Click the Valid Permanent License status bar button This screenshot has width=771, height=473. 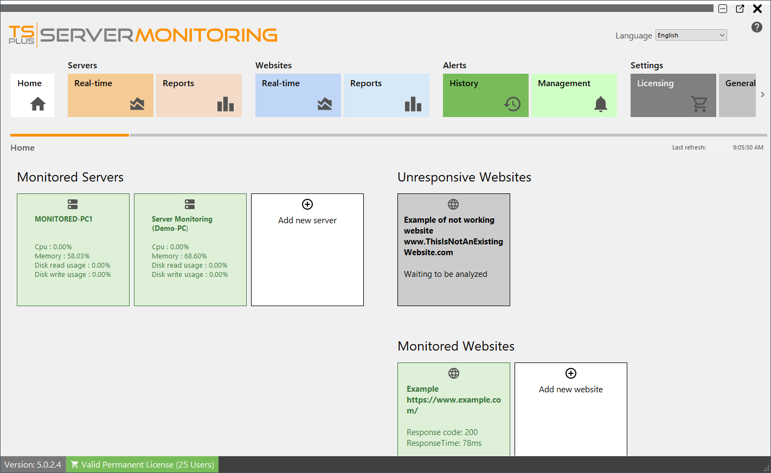click(x=142, y=464)
